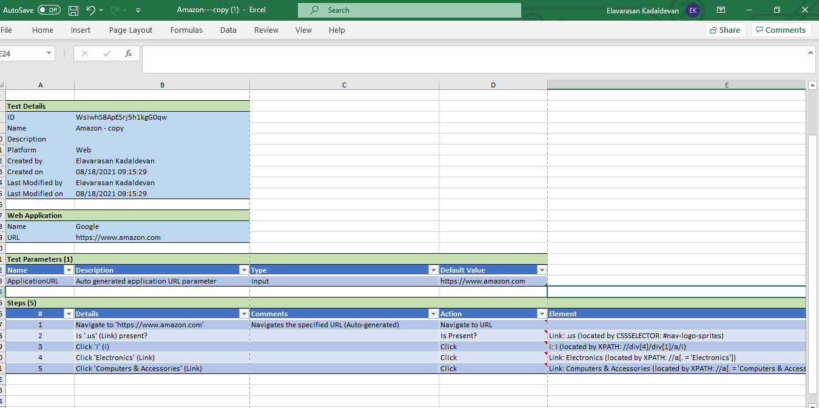
Task: Open the Formulas ribbon tab
Action: point(186,30)
